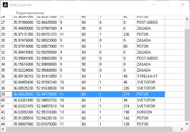The width and height of the screenshot is (190, 132).
Task: Click the eddConverter app icon in title bar
Action: 5,5
